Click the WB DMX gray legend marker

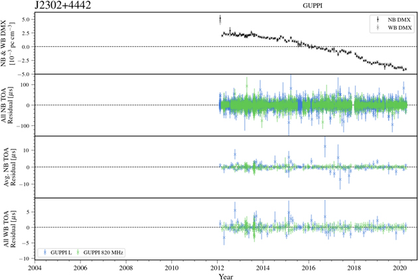378,28
